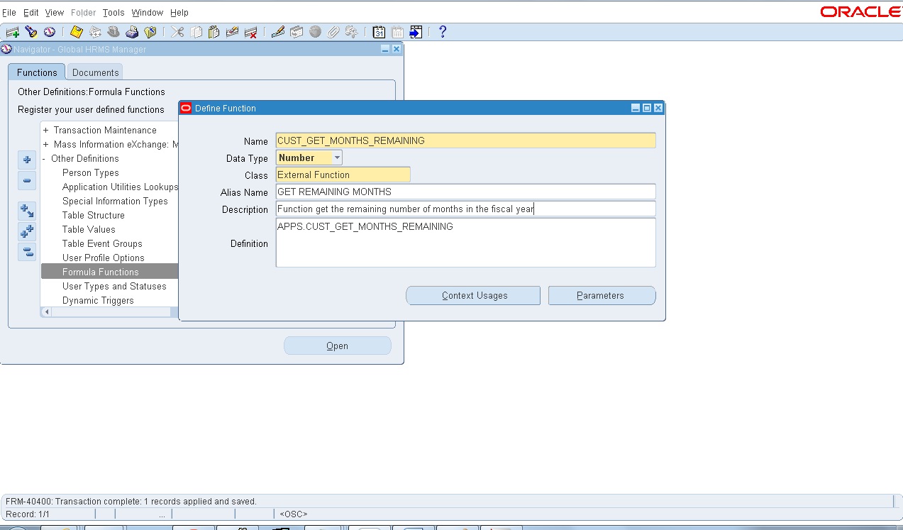The height and width of the screenshot is (530, 903).
Task: Click the Name field CUST_GET_MONTHS_REMAINING
Action: 466,140
